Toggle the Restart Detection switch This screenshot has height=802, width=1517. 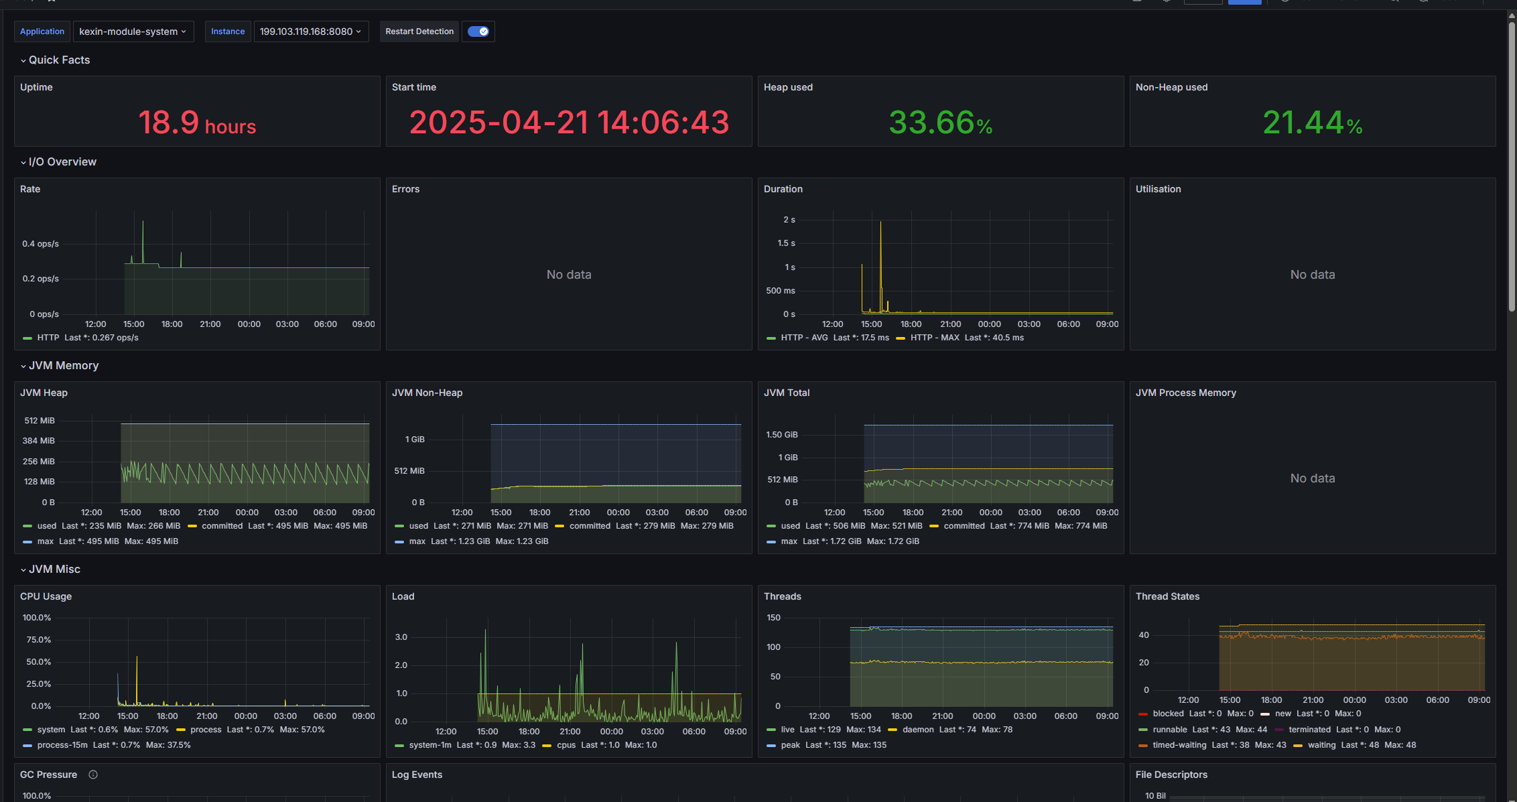click(x=478, y=31)
